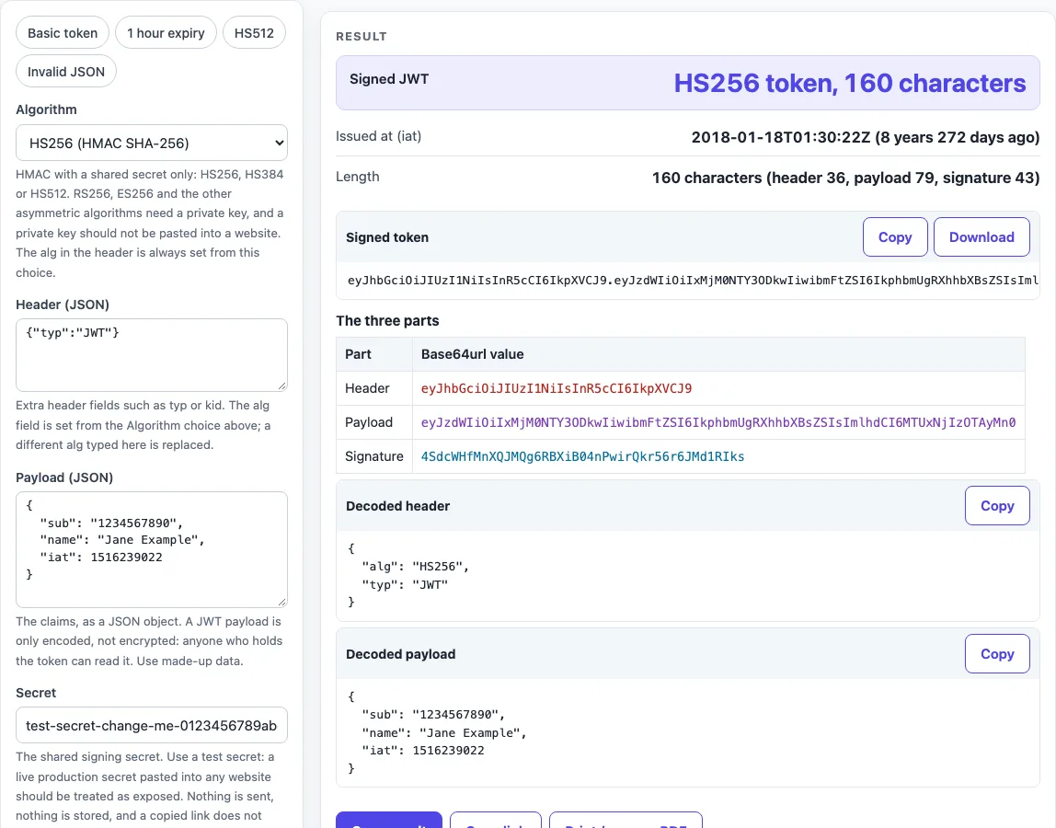Image resolution: width=1056 pixels, height=828 pixels.
Task: Click the RESULT section heading
Action: [362, 37]
